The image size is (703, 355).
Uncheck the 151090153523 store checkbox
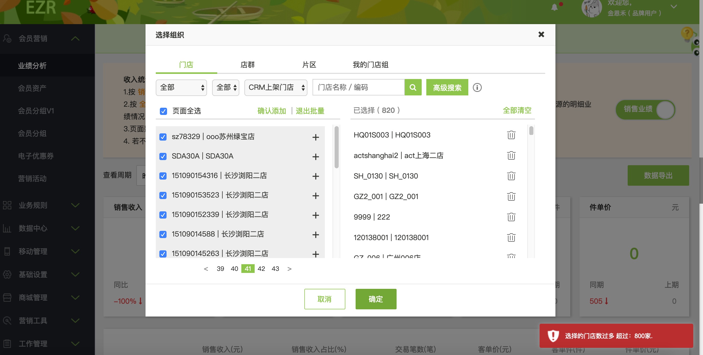click(163, 195)
